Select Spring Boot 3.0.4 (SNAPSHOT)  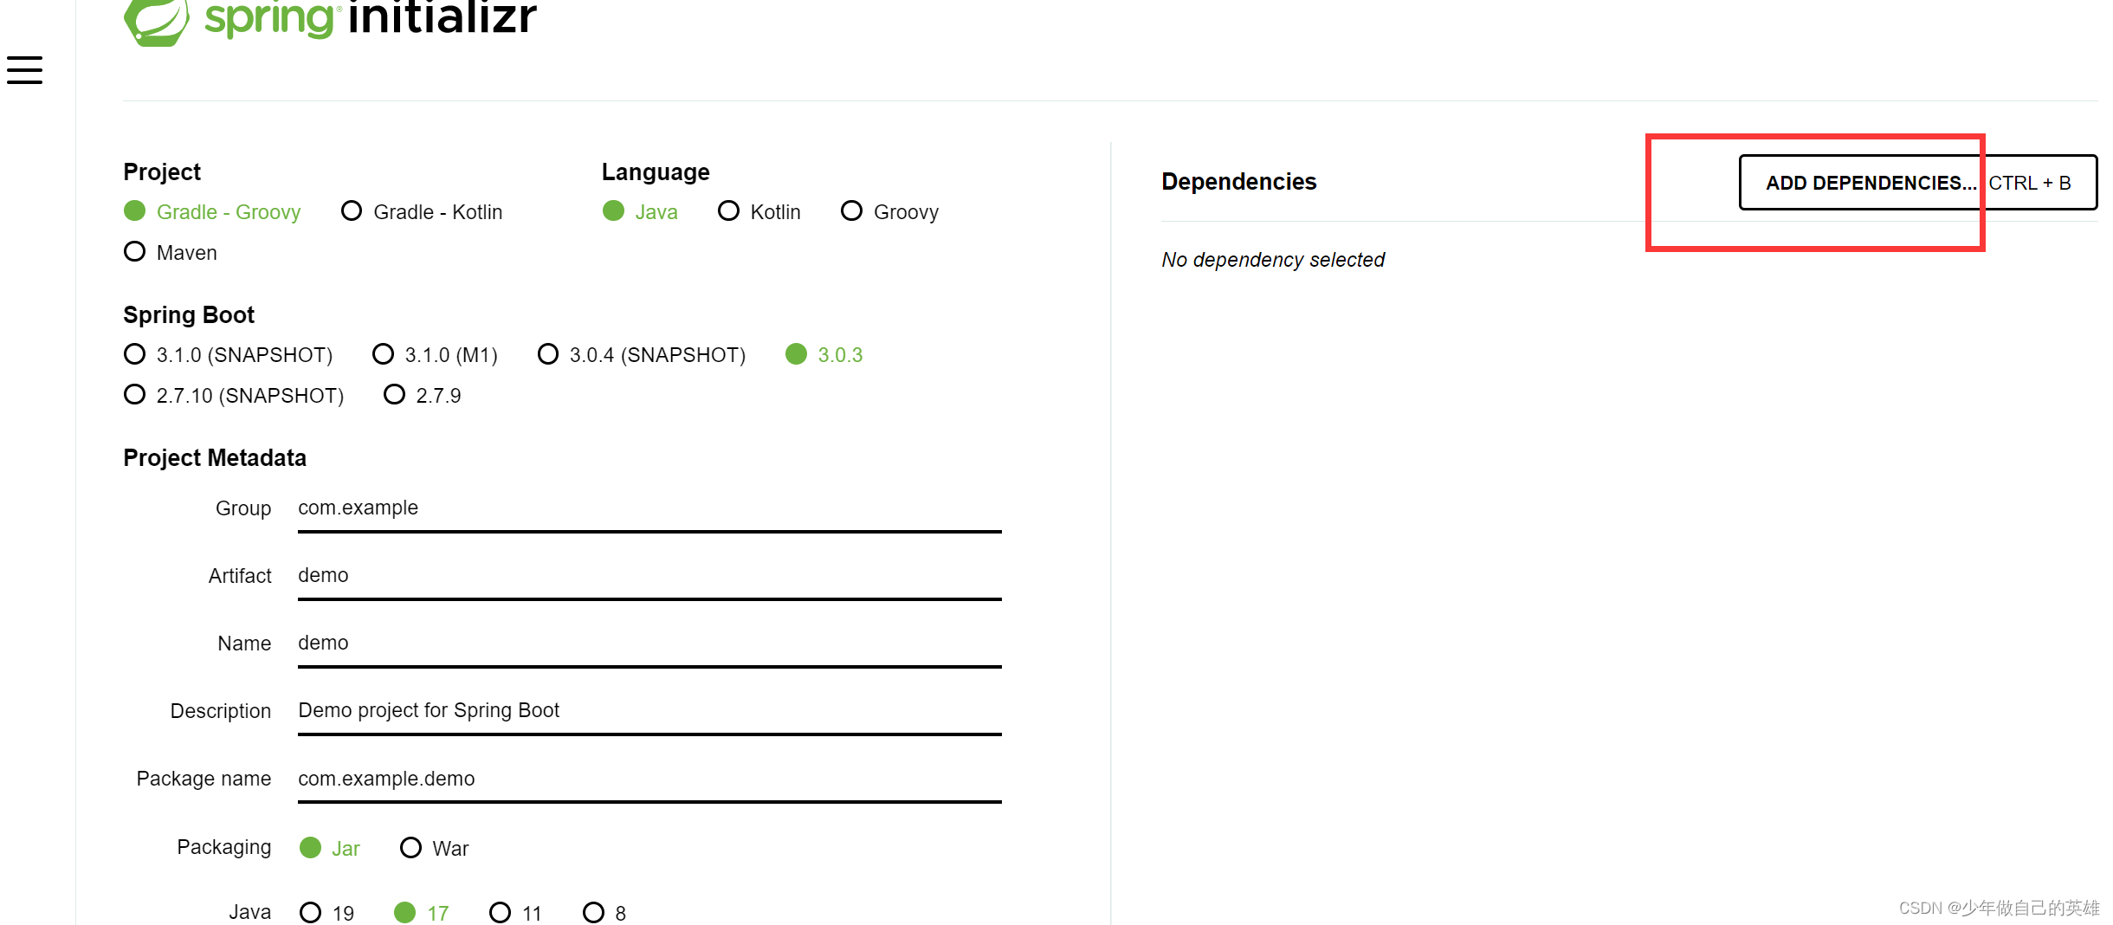coord(642,355)
